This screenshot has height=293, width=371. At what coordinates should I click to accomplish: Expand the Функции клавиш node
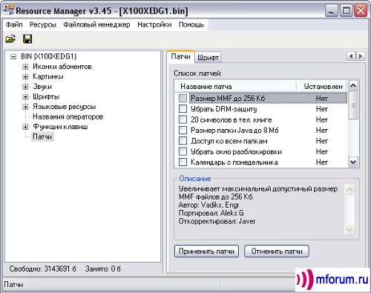[x=25, y=127]
